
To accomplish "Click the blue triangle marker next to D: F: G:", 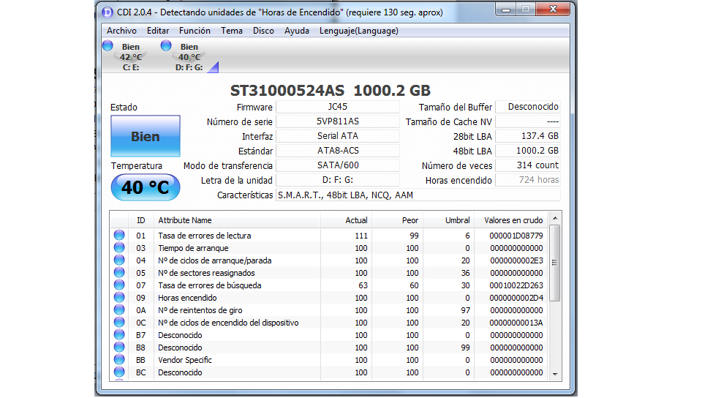I will coord(214,67).
